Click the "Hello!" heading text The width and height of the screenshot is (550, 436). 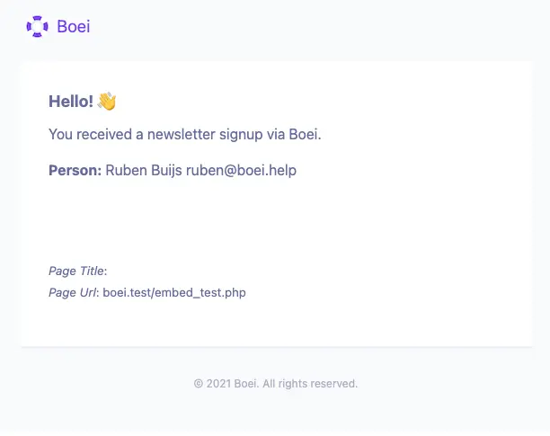click(x=71, y=102)
